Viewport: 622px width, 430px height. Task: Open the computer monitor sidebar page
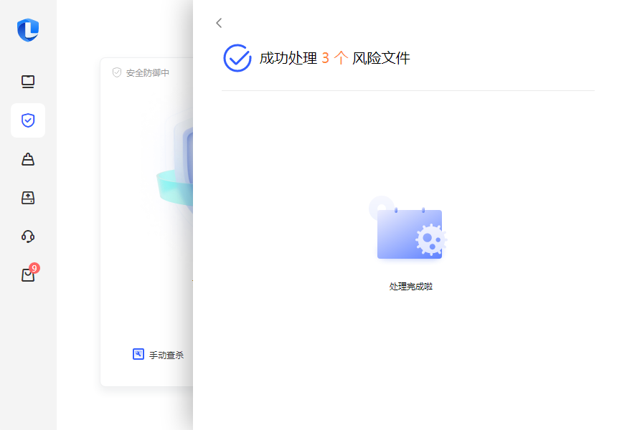28,82
